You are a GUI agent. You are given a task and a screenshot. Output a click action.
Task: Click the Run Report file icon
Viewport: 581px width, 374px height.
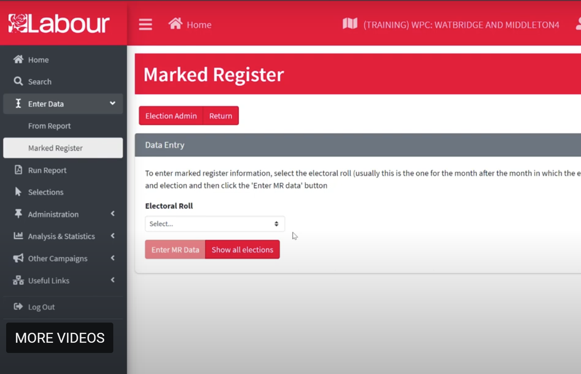coord(18,169)
